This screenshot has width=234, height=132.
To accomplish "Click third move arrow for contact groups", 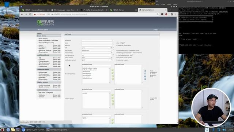I will click(x=113, y=101).
